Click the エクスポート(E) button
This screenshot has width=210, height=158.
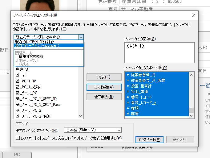[149, 140]
